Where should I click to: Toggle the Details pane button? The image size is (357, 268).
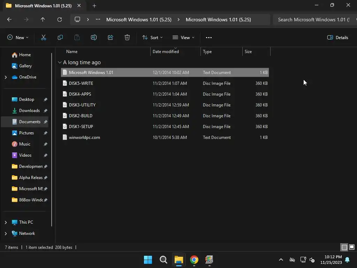coord(337,38)
